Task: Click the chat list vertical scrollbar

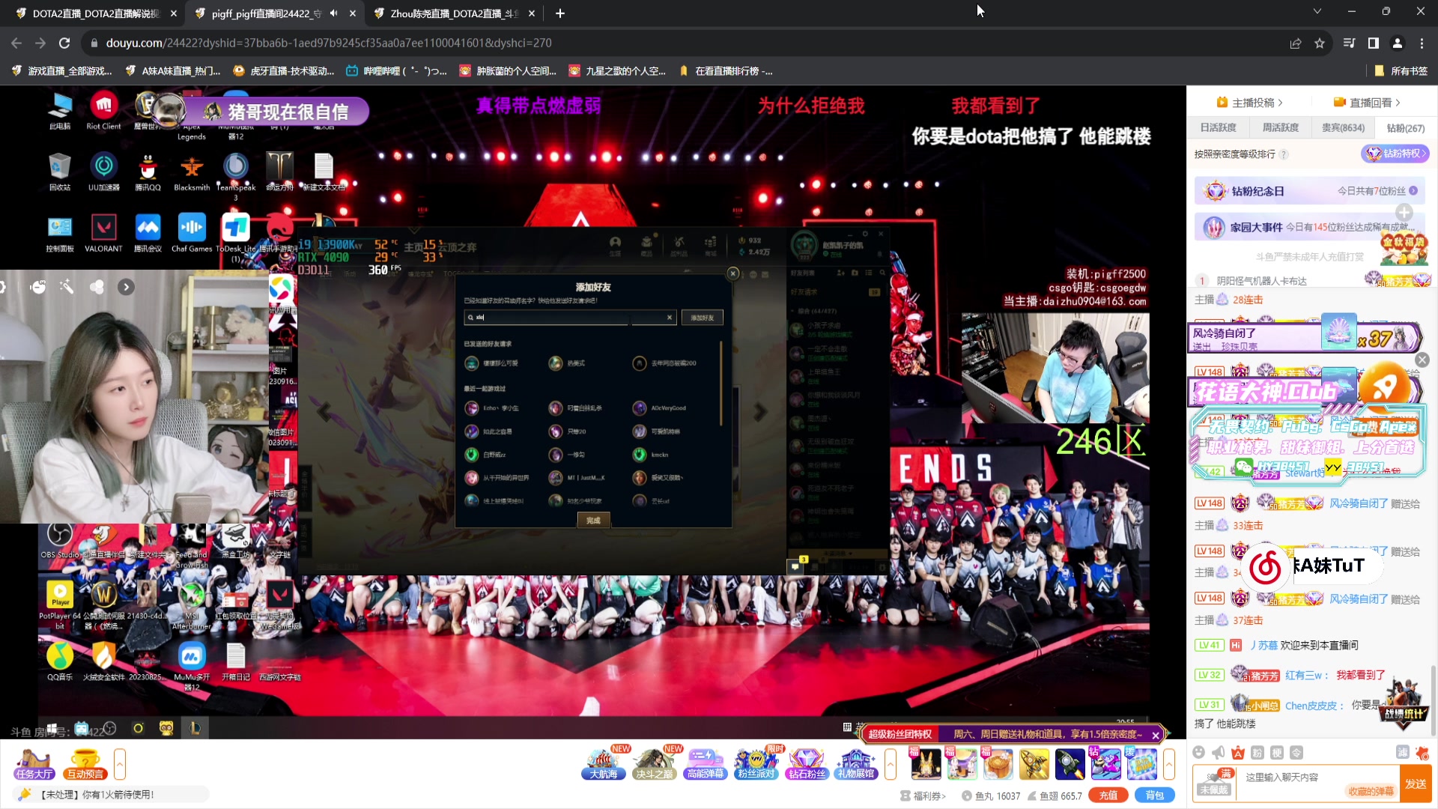Action: [x=1434, y=700]
